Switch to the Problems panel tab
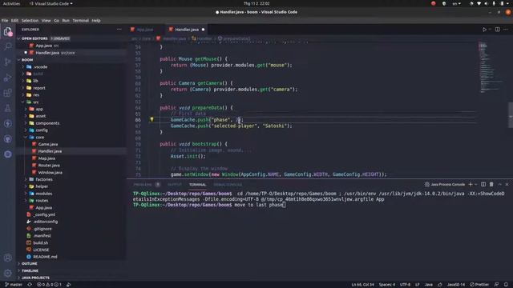 click(143, 185)
